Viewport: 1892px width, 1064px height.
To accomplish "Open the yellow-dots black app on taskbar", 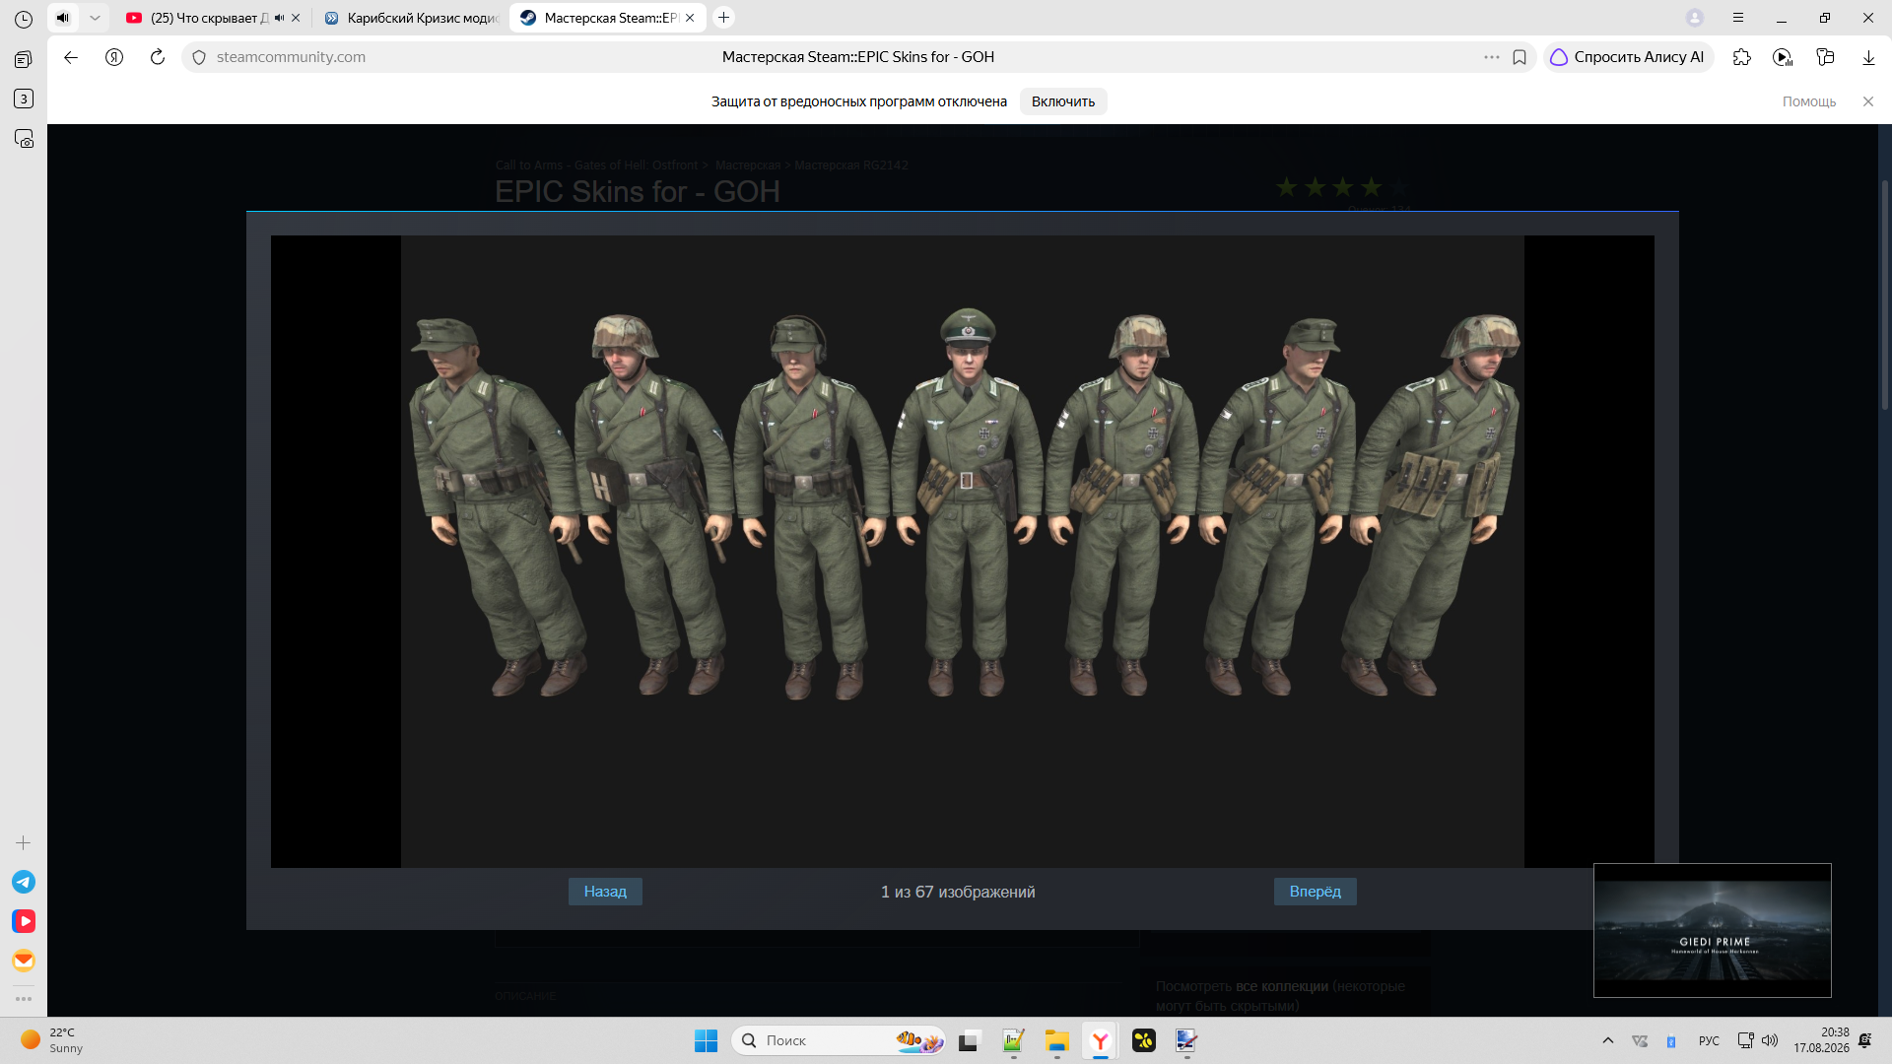I will tap(1144, 1040).
